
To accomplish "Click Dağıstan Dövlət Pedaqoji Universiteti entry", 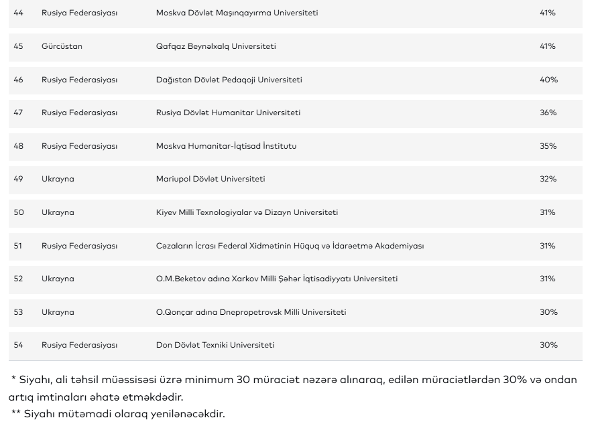I will tap(229, 80).
